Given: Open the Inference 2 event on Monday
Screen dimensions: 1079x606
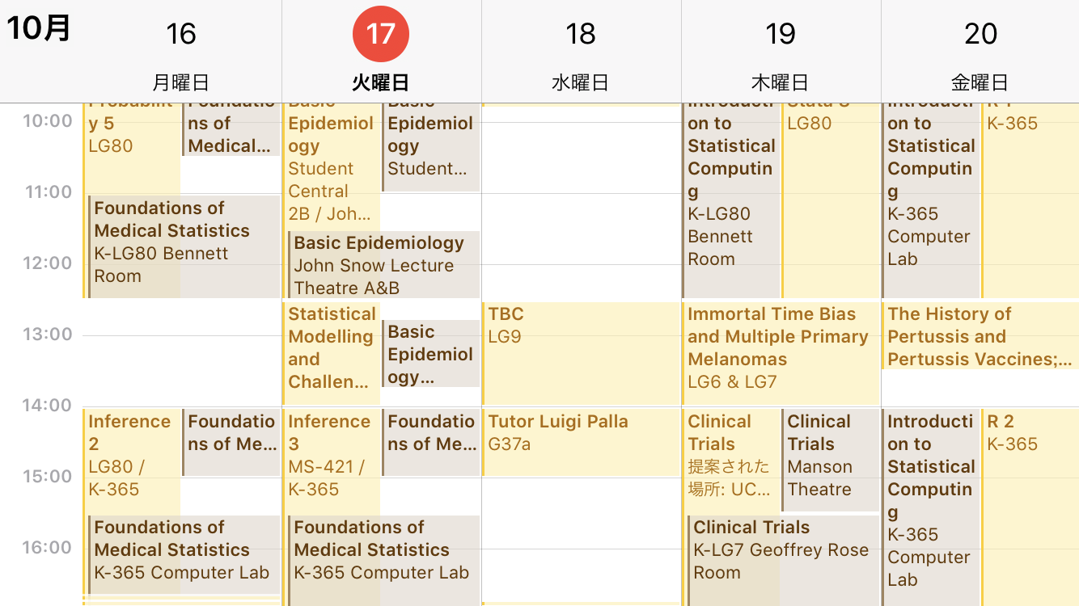Looking at the screenshot, I should pyautogui.click(x=131, y=454).
